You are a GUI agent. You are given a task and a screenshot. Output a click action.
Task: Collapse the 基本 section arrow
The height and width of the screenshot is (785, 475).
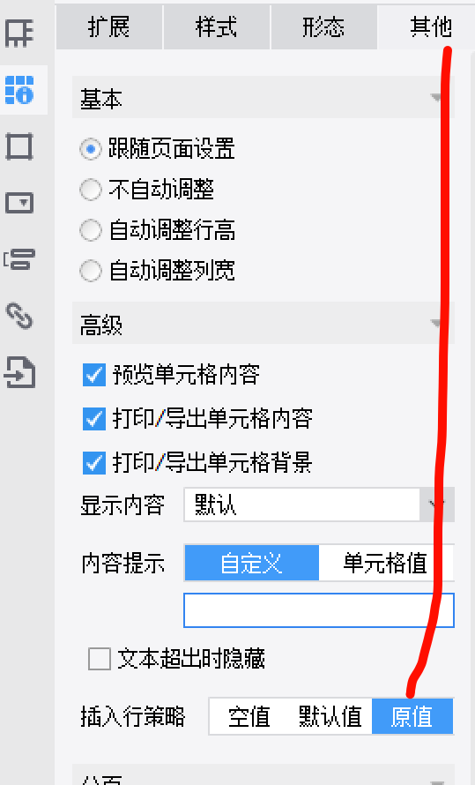point(436,97)
